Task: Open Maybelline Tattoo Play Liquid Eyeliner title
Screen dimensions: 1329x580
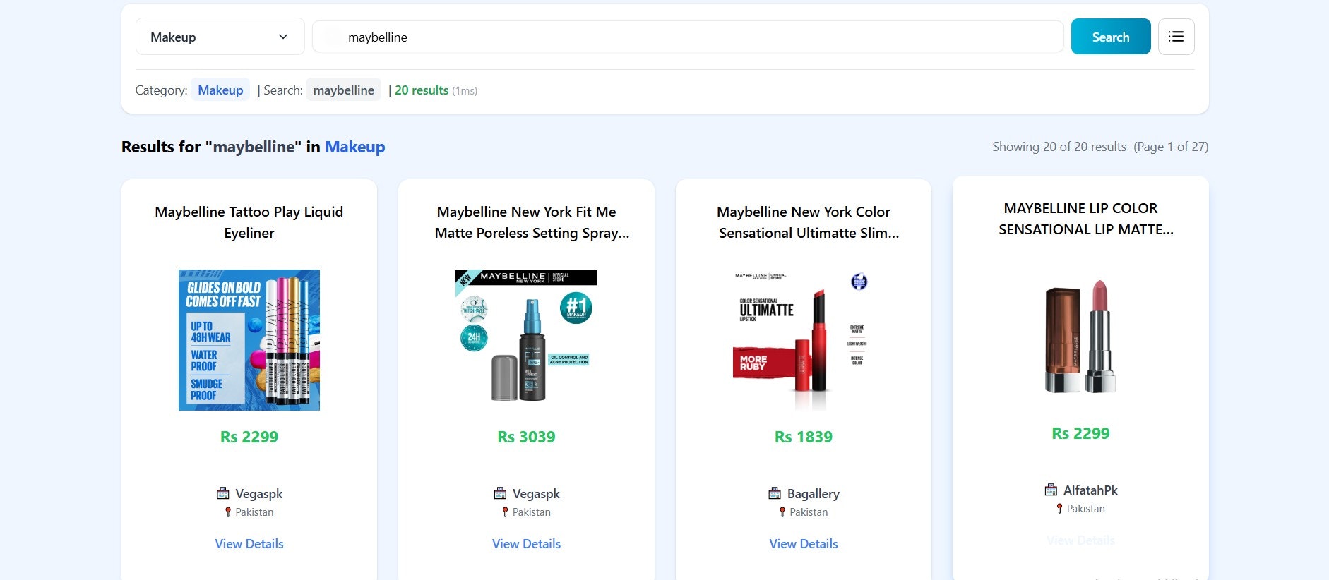Action: pos(249,222)
